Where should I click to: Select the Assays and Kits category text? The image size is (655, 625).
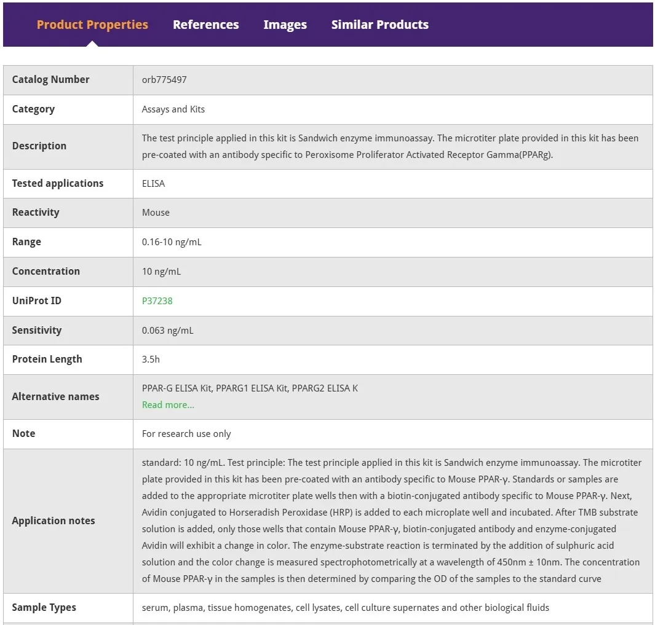[x=173, y=109]
